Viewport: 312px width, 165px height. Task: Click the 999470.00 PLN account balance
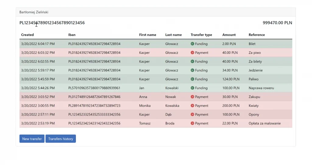pyautogui.click(x=277, y=23)
